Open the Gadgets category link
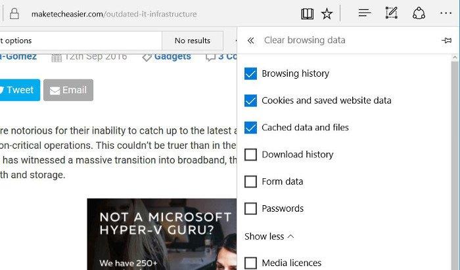This screenshot has height=270, width=460. coord(172,56)
